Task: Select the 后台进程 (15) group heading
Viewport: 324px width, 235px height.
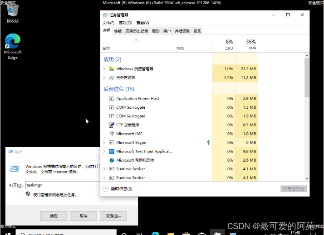Action: 119,89
